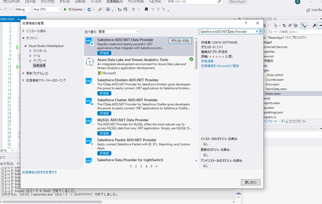Click the pending changes clock icon in Solution Explorer
Image resolution: width=322 pixels, height=204 pixels.
pos(275,25)
